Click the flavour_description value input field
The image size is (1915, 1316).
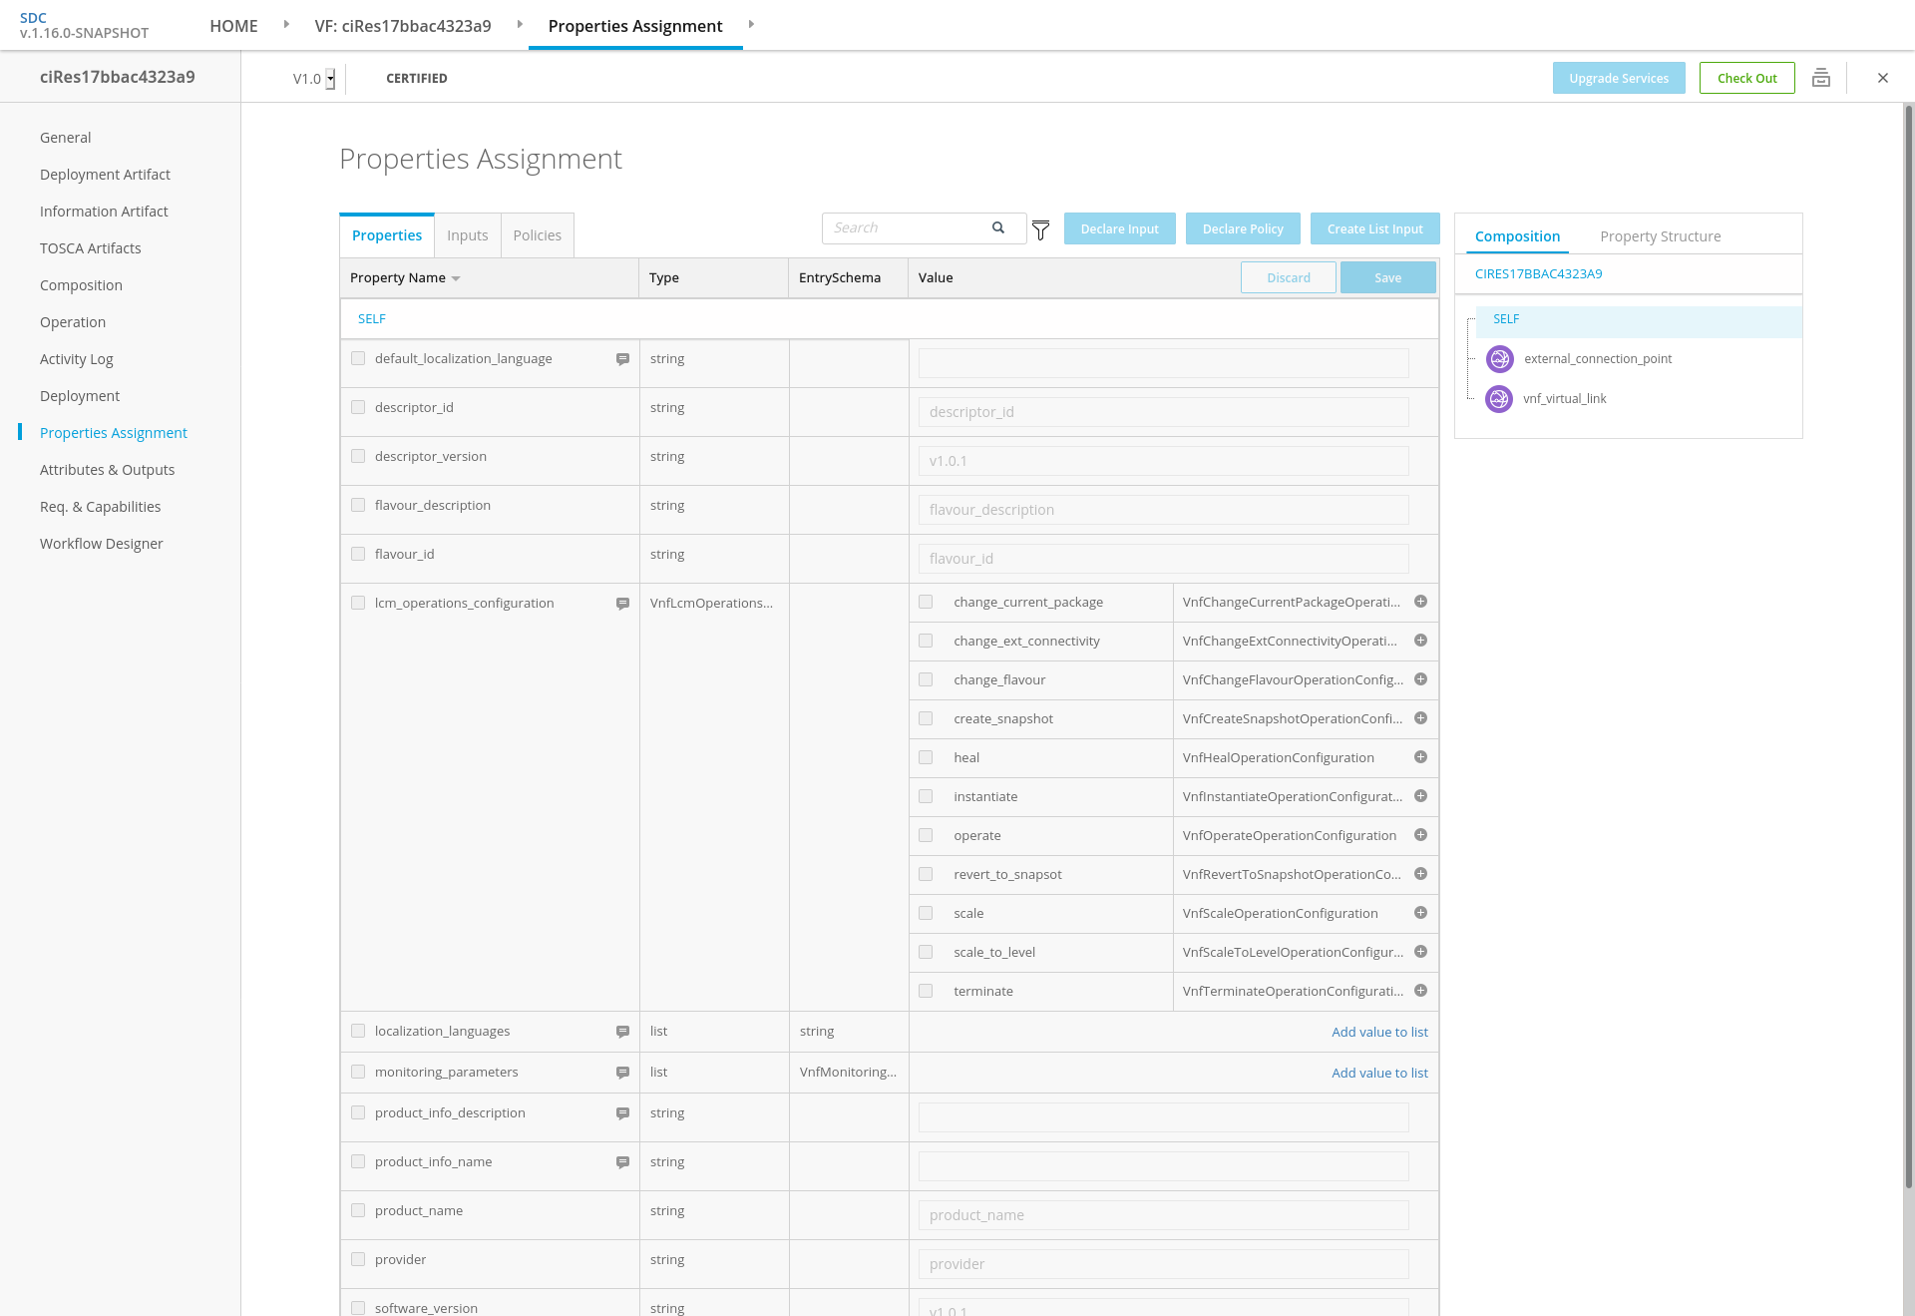point(1163,510)
